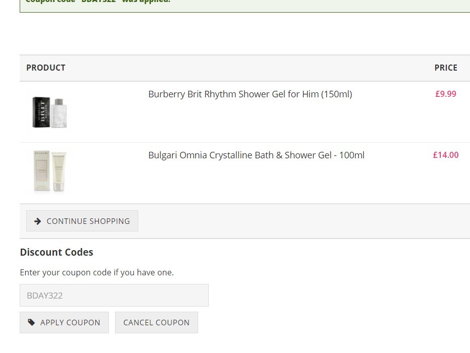This screenshot has width=470, height=353.
Task: Click the £14.00 price for Bulgari gel
Action: click(x=446, y=155)
